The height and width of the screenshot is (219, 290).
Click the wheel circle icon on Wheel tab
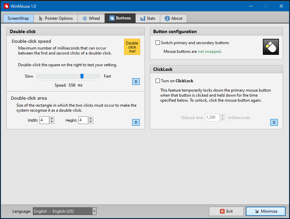point(85,18)
